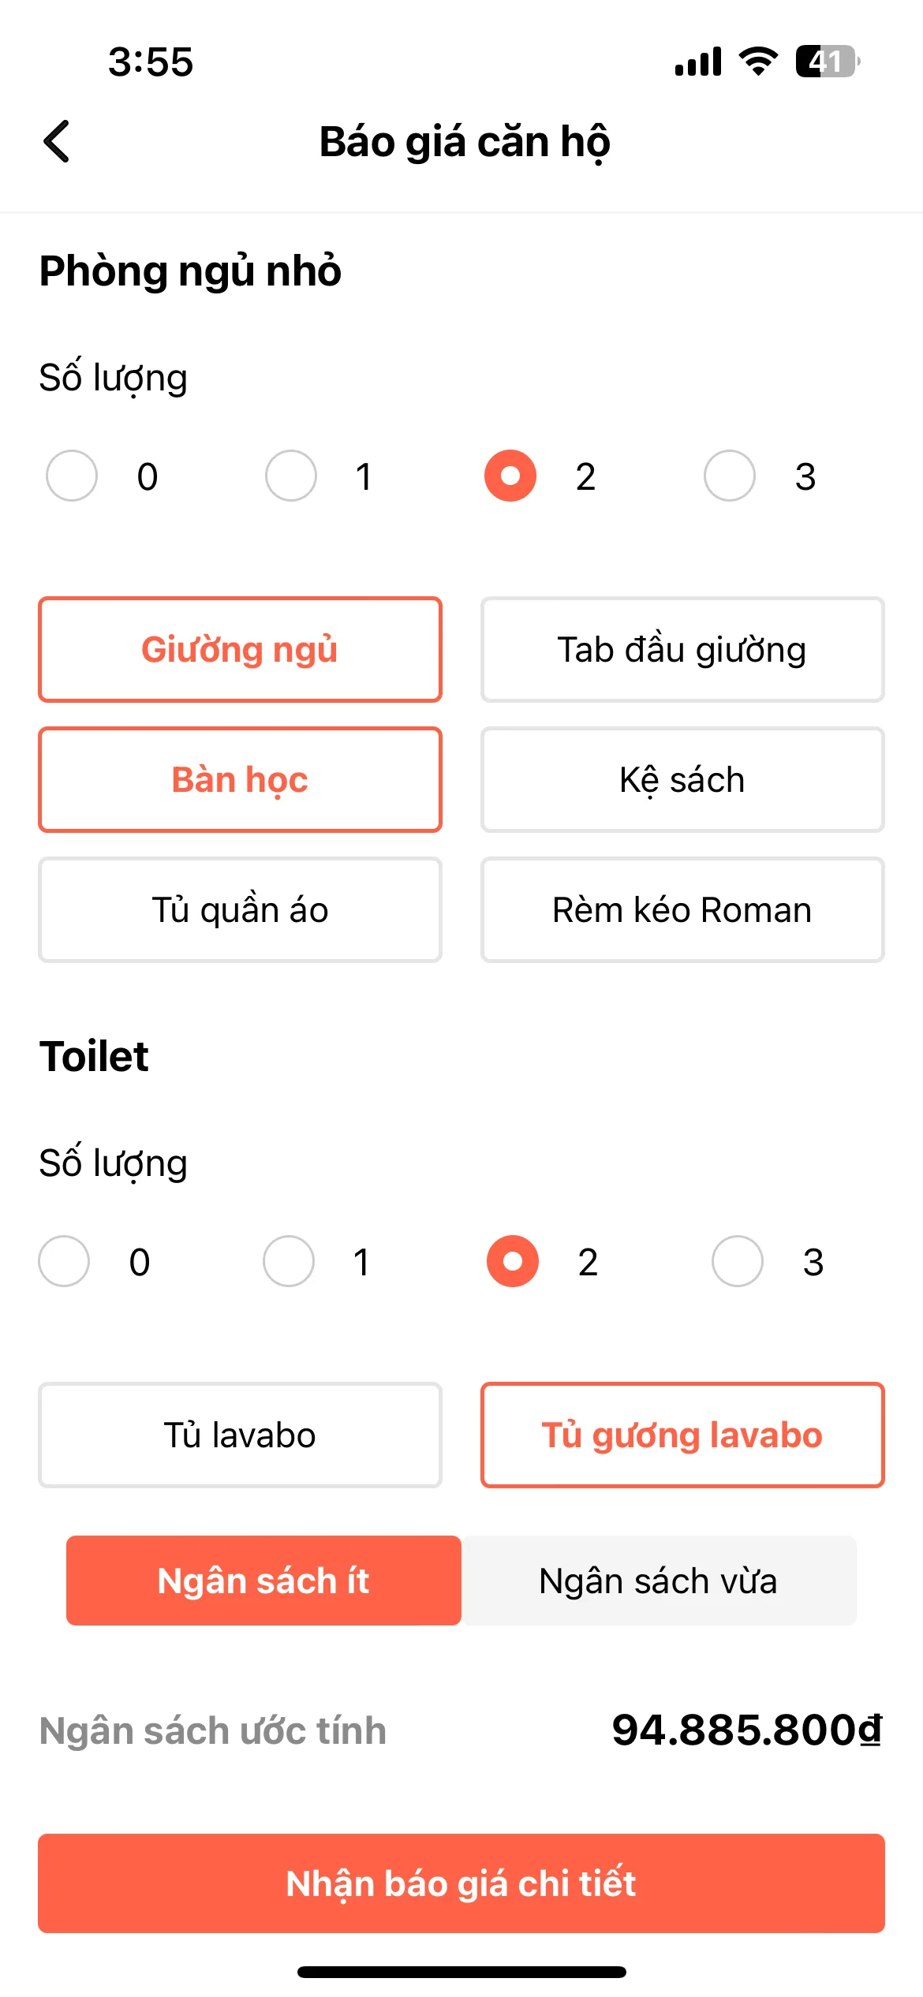Add the Kệ sách item
The image size is (923, 1997).
point(682,780)
